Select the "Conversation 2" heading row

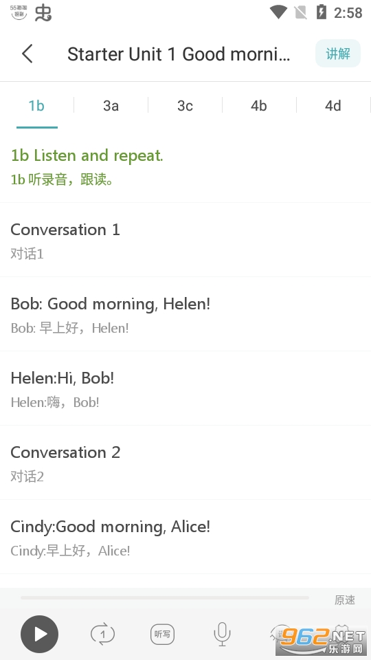pyautogui.click(x=185, y=462)
